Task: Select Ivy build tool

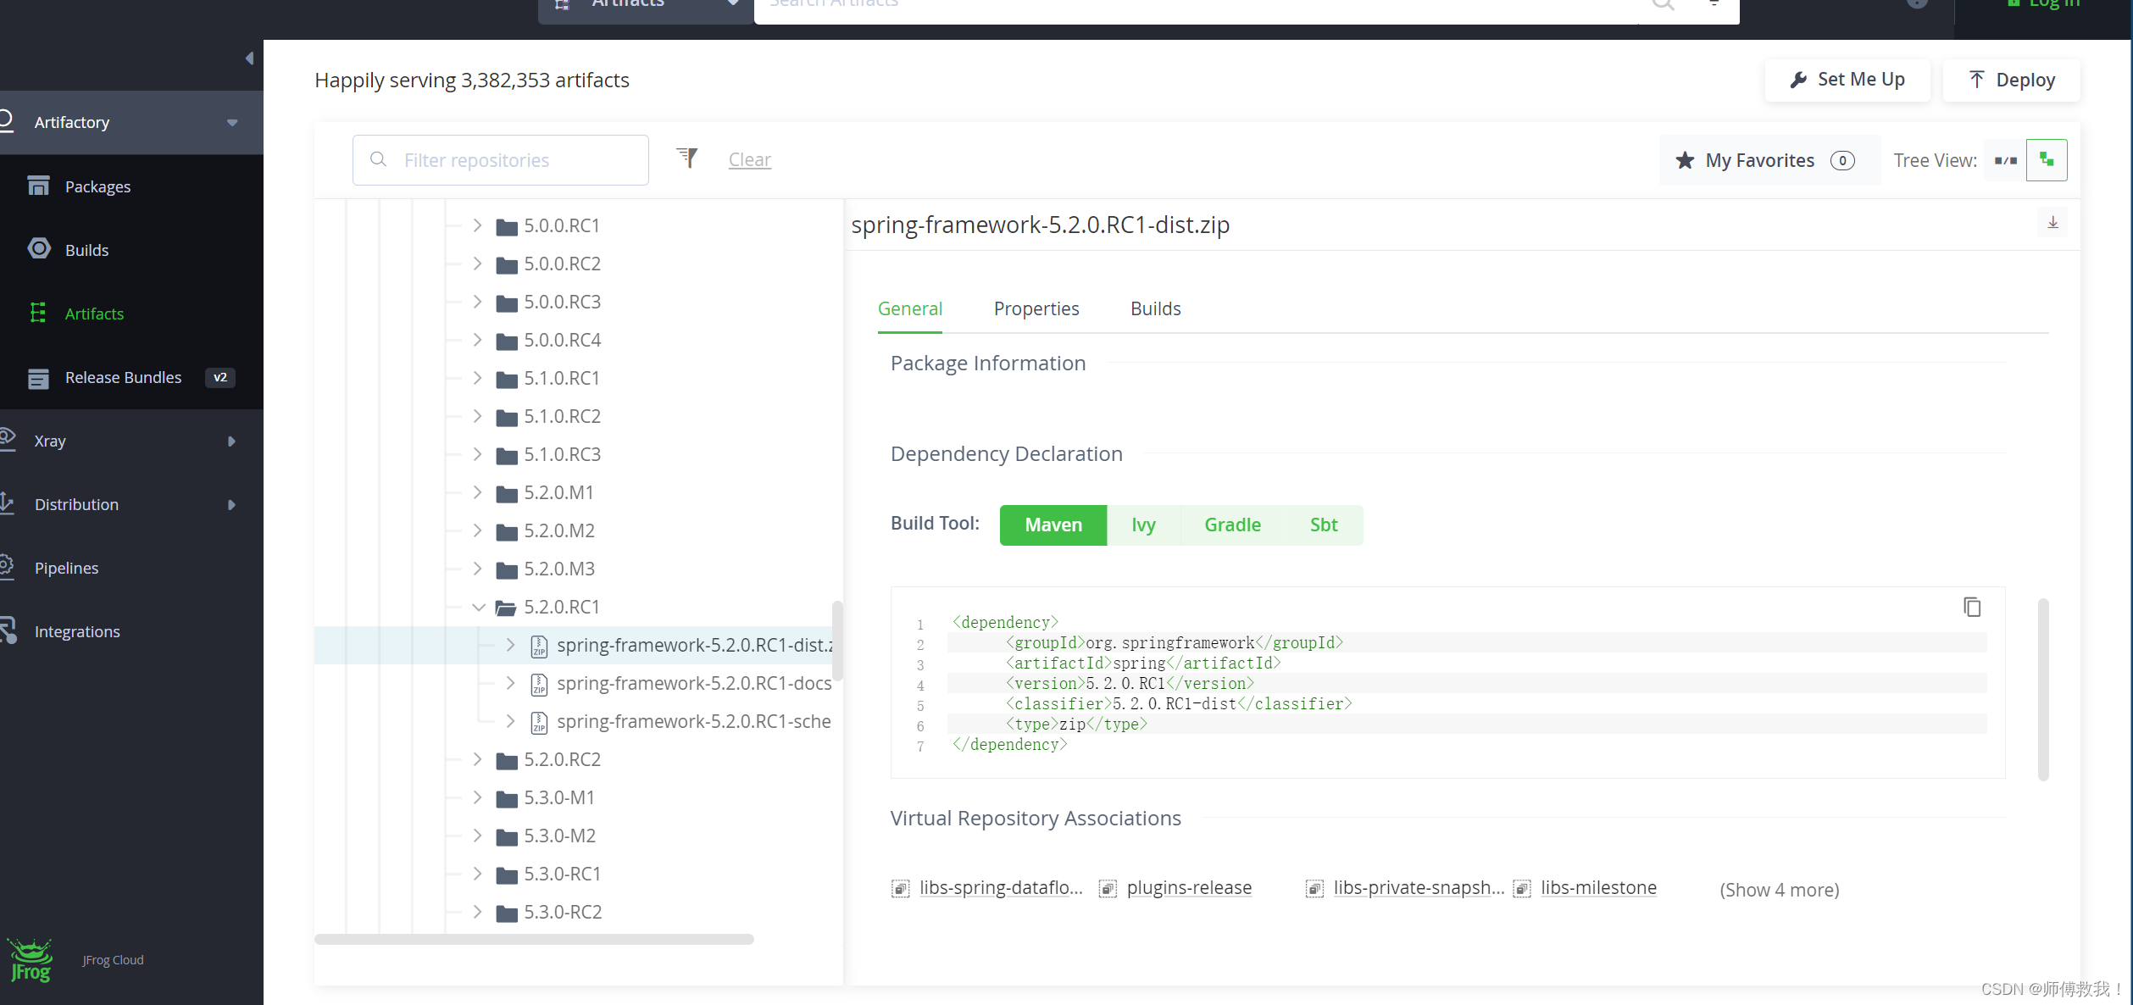Action: pyautogui.click(x=1143, y=525)
